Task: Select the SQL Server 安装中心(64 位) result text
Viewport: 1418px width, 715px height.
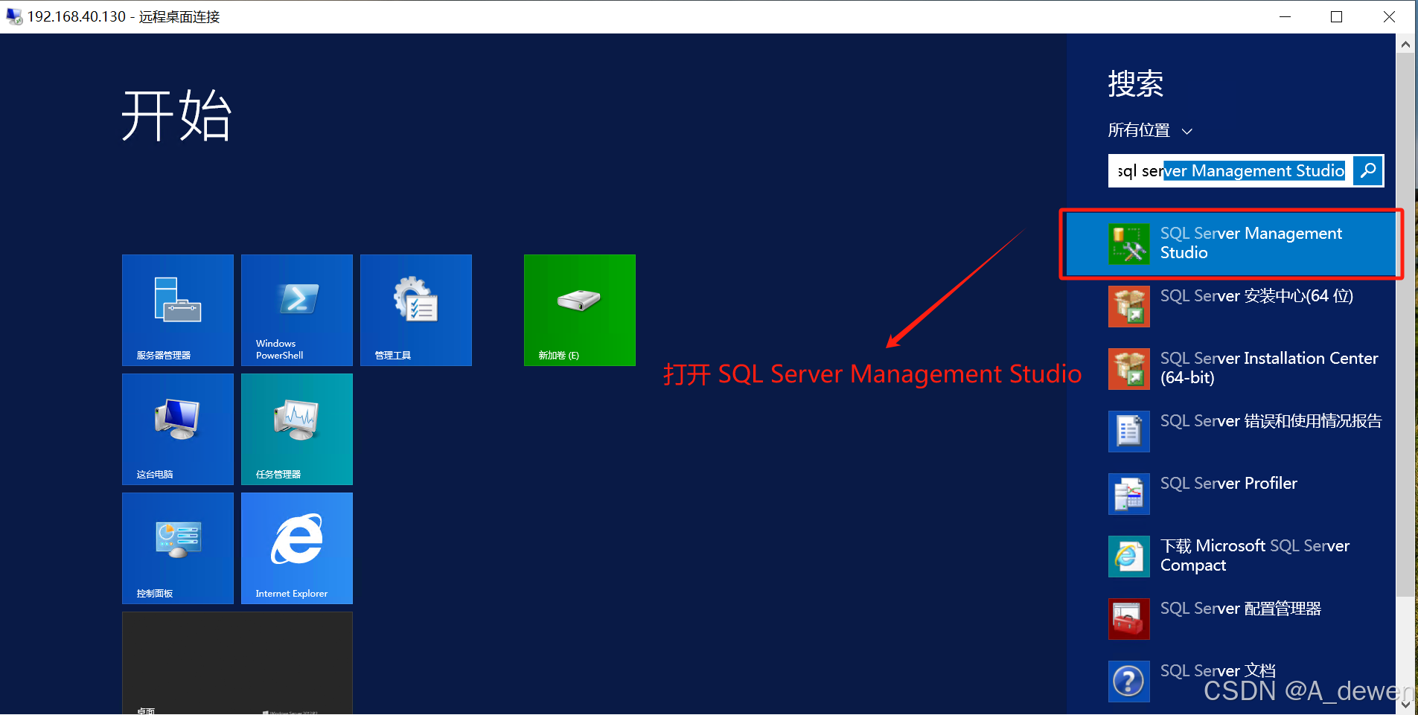Action: pyautogui.click(x=1256, y=296)
